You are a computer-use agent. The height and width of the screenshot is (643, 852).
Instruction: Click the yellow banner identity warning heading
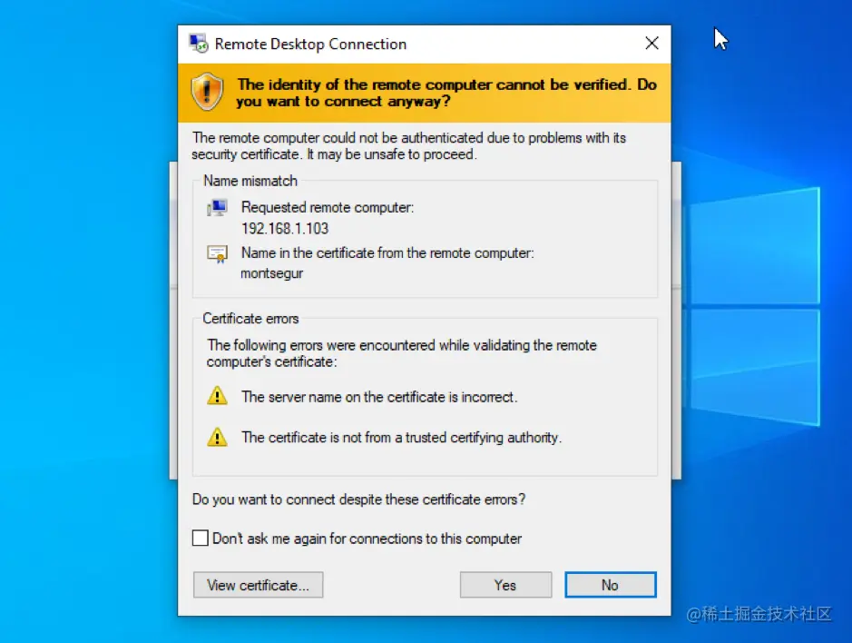pos(446,93)
